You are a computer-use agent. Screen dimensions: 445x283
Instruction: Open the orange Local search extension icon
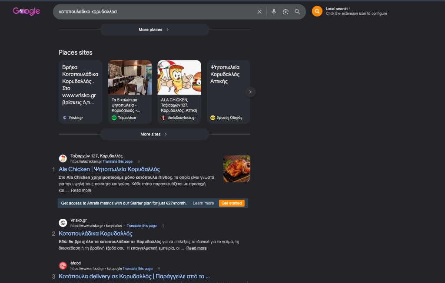[x=317, y=11]
